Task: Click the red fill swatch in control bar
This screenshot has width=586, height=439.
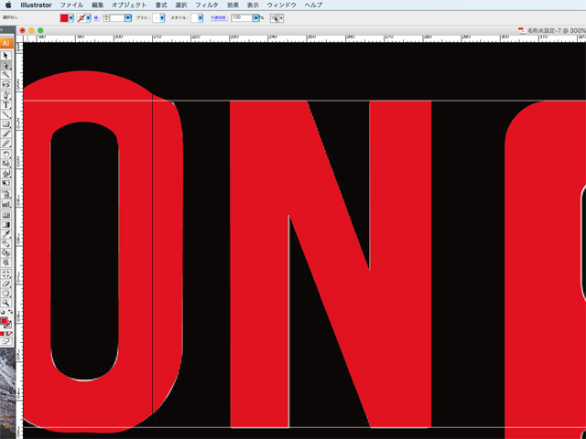Action: [63, 17]
